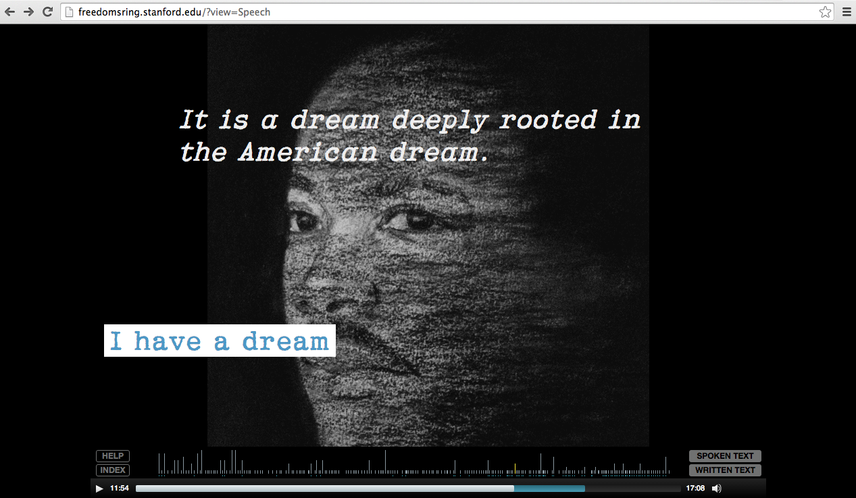Open the Chrome menu
Viewport: 856px width, 498px height.
(x=846, y=11)
